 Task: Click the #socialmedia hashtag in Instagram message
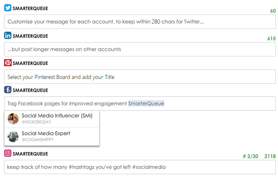point(149,167)
